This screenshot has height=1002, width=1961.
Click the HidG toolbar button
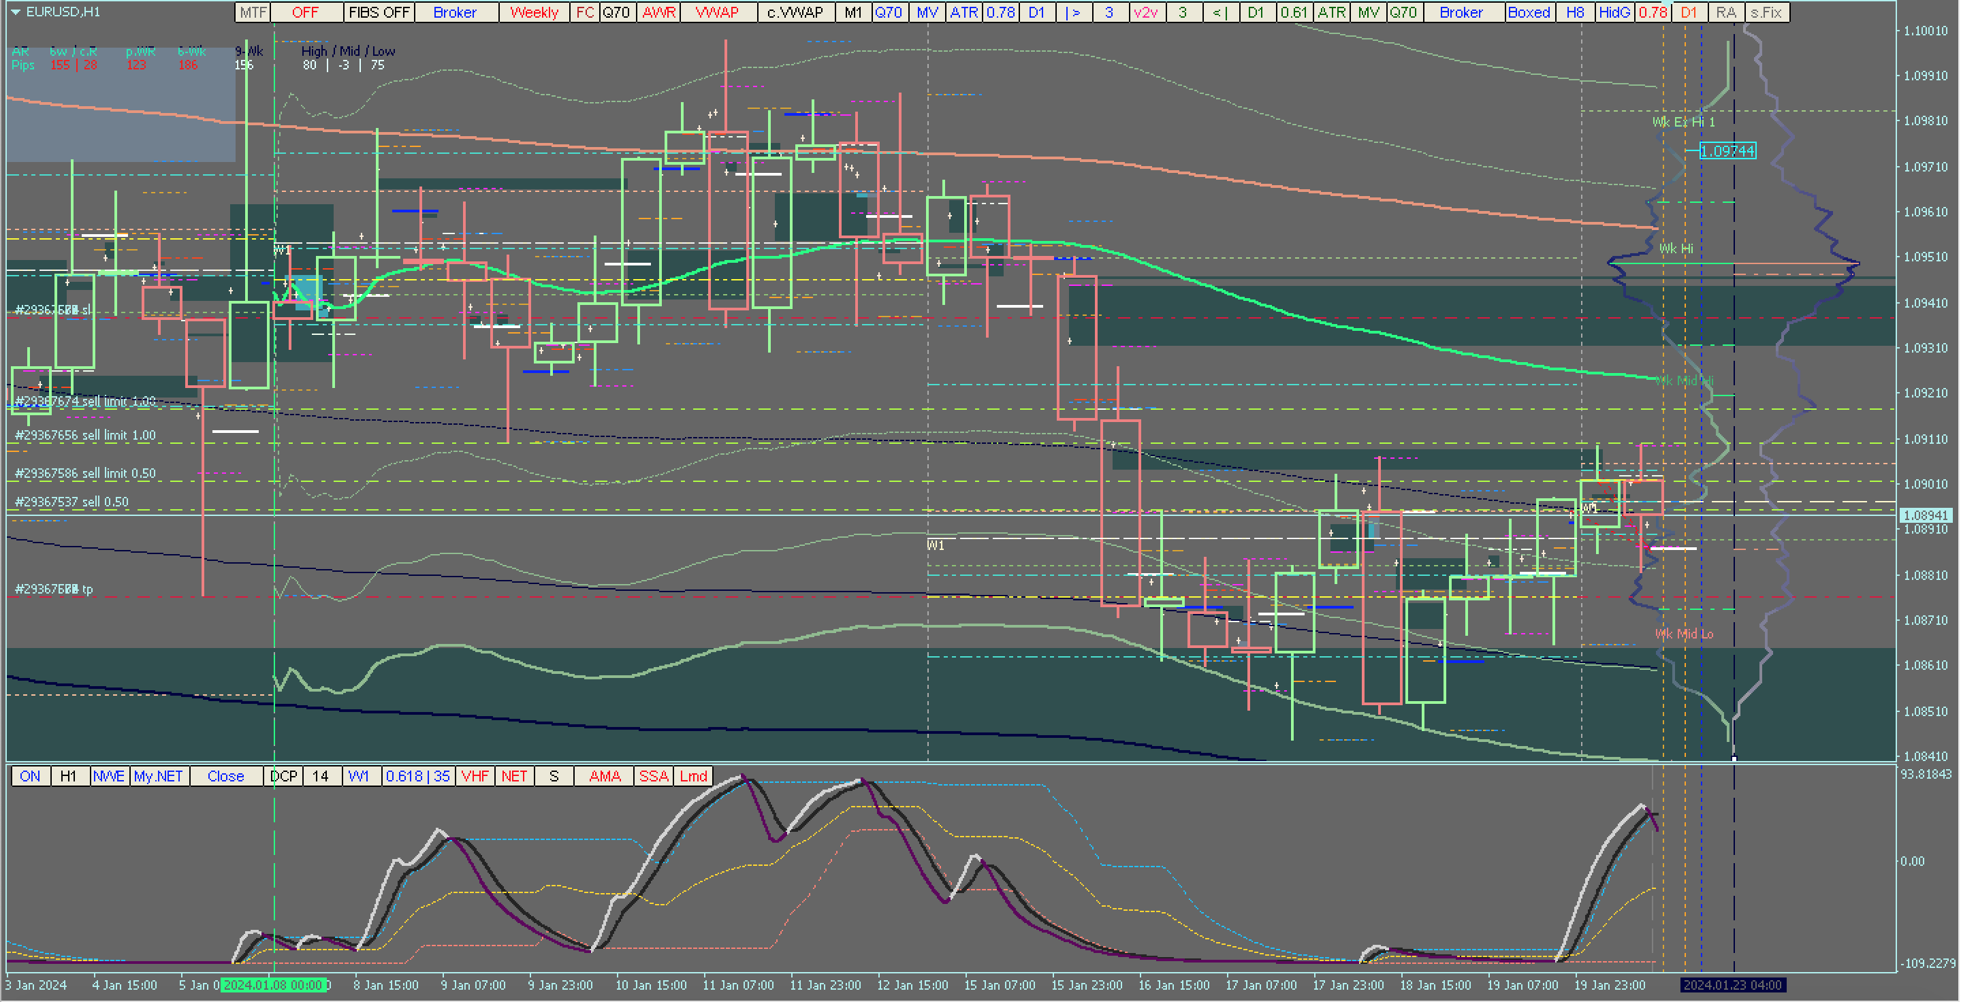(1614, 12)
